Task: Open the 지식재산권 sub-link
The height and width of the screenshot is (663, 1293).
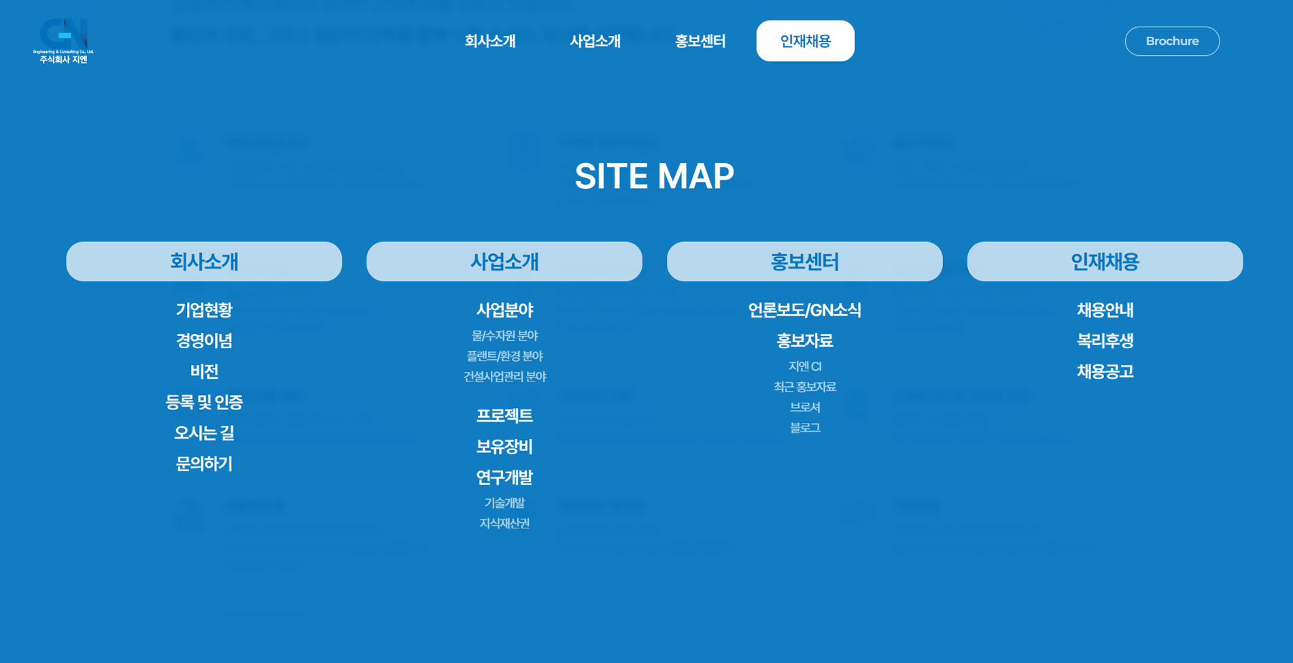Action: click(x=504, y=524)
